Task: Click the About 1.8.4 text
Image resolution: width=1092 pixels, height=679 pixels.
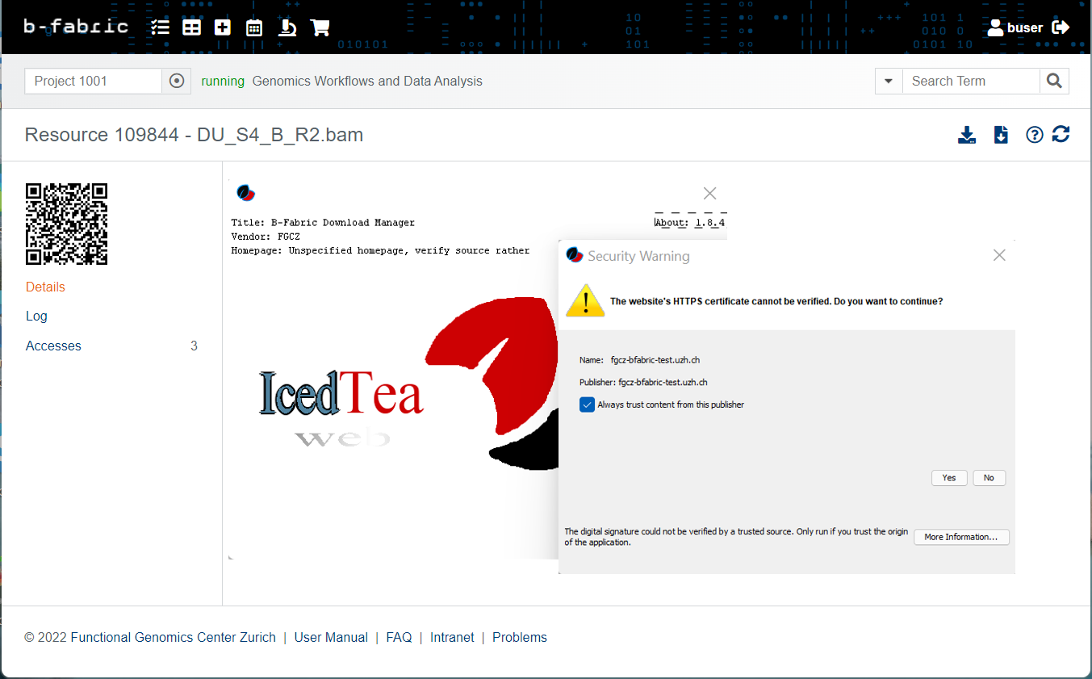Action: (x=690, y=223)
